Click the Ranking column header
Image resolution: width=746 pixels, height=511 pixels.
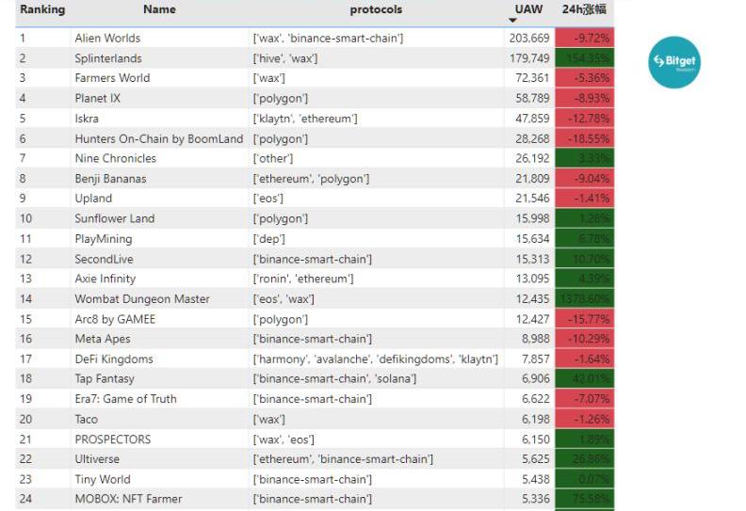click(42, 9)
